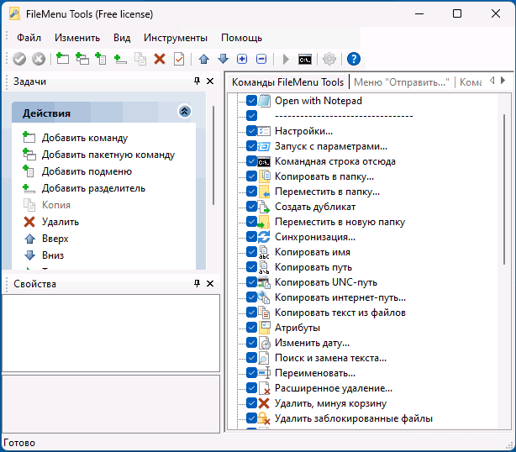Click the Open with Notepad icon
516x452 pixels.
(264, 101)
